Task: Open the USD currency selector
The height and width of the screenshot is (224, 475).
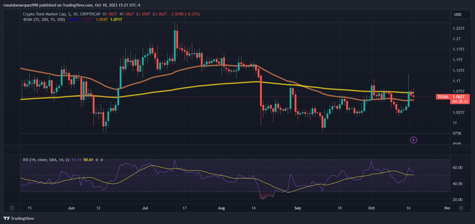Action: pos(461,15)
